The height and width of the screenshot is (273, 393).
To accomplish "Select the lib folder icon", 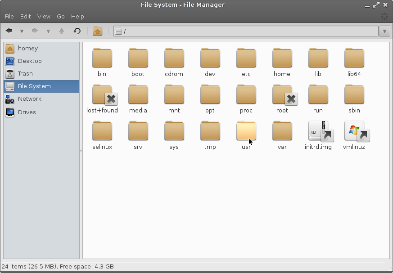I will pyautogui.click(x=318, y=58).
